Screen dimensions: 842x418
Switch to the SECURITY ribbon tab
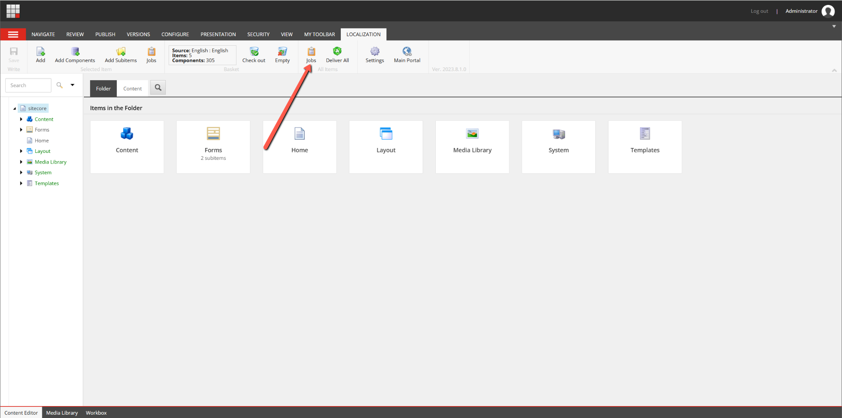[x=258, y=35]
